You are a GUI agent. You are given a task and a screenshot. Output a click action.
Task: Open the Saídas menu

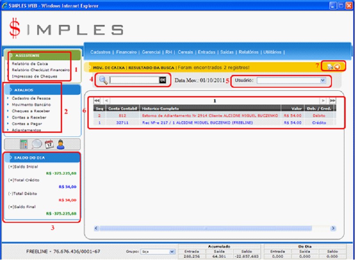(x=227, y=52)
